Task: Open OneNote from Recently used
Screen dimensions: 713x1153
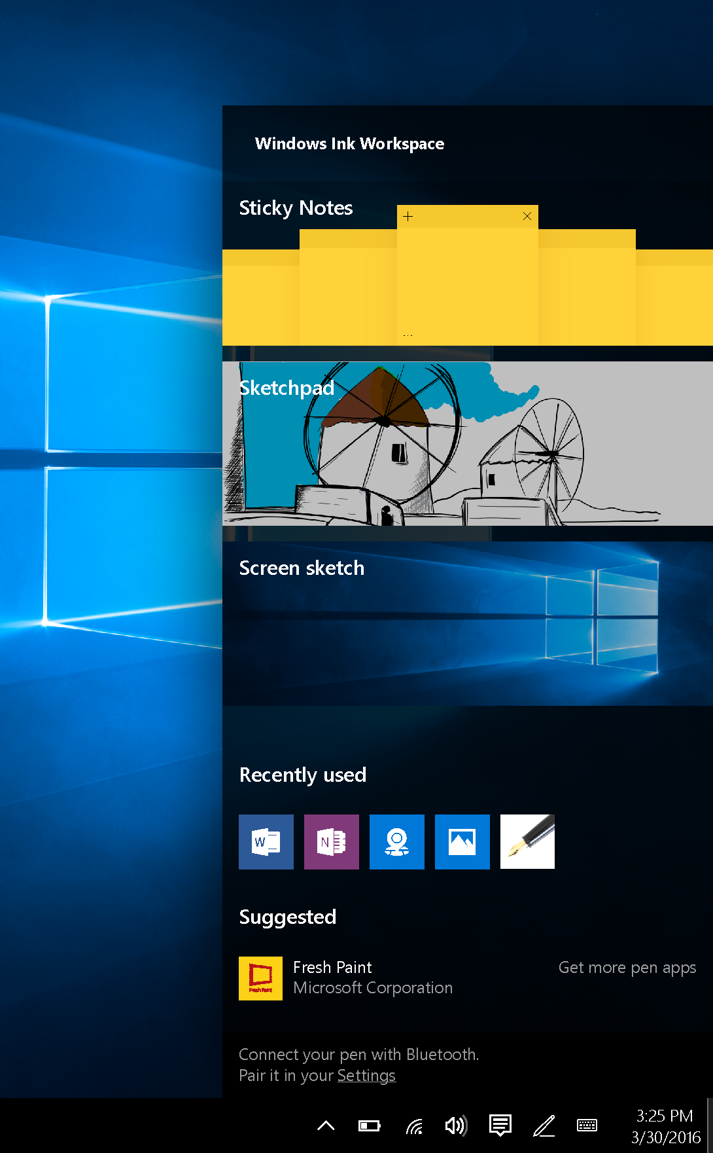Action: pos(332,841)
